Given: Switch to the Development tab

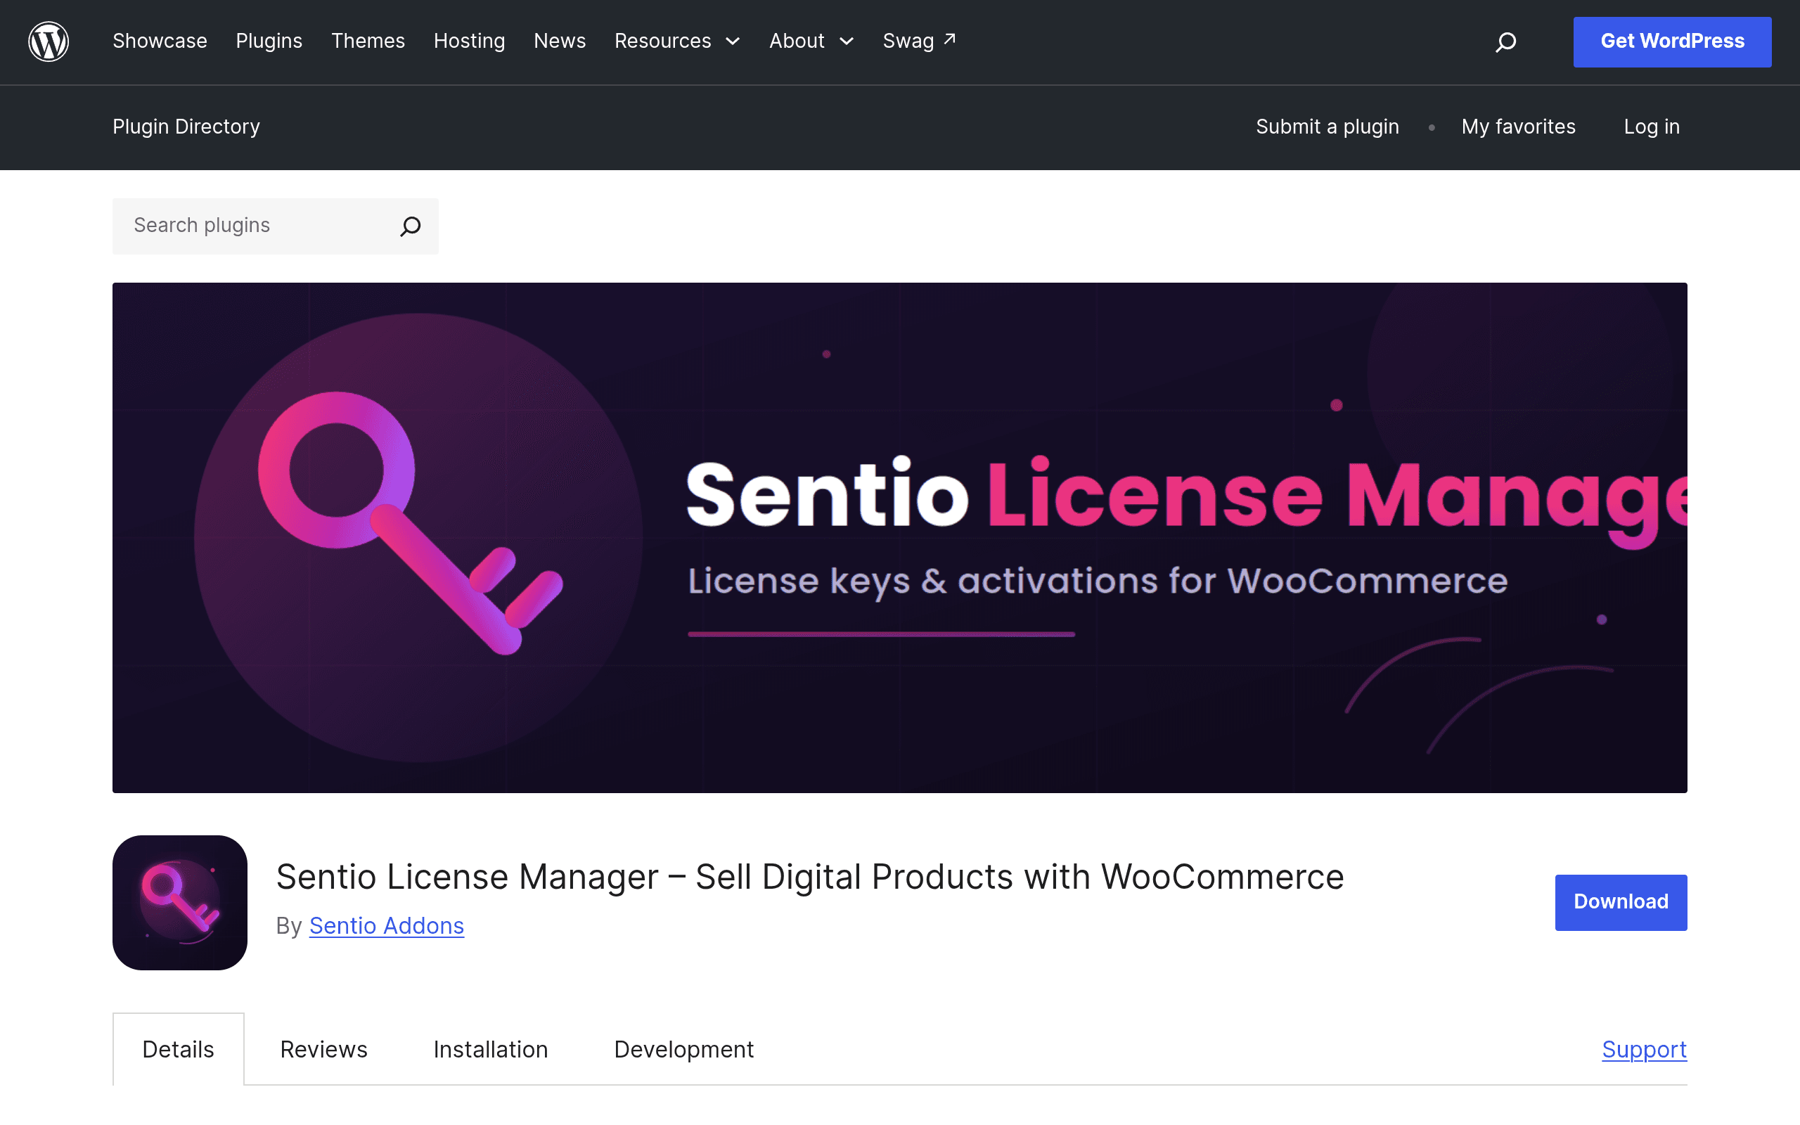Looking at the screenshot, I should 683,1049.
